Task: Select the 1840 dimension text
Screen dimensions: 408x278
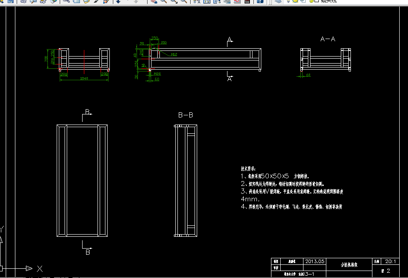Action: pyautogui.click(x=84, y=78)
